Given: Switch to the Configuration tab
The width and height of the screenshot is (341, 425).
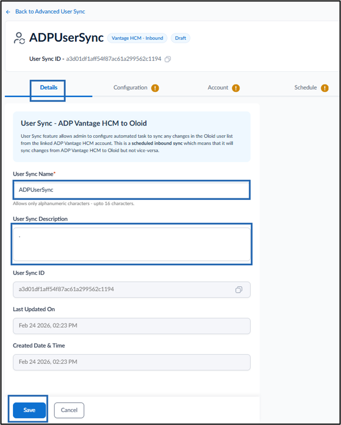Looking at the screenshot, I should point(131,87).
